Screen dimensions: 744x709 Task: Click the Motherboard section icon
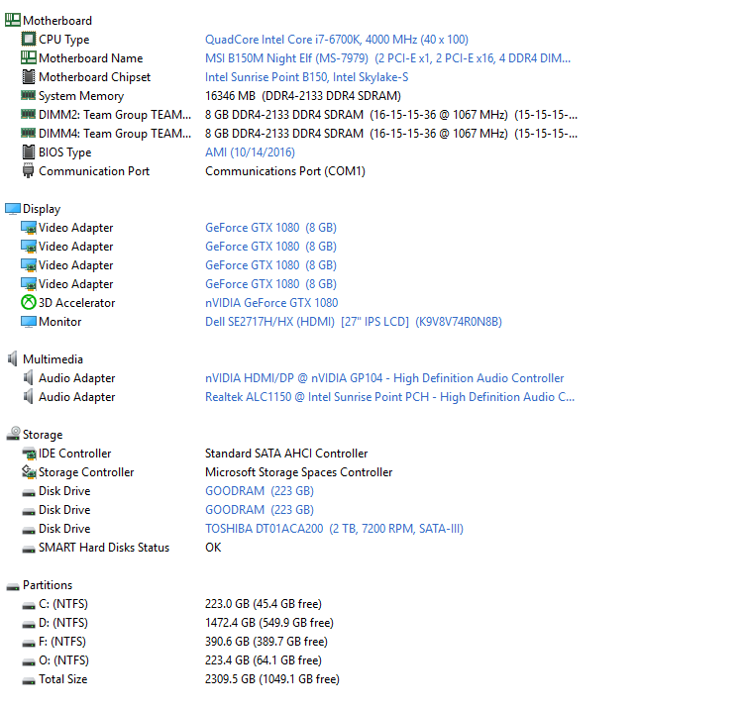pos(12,20)
